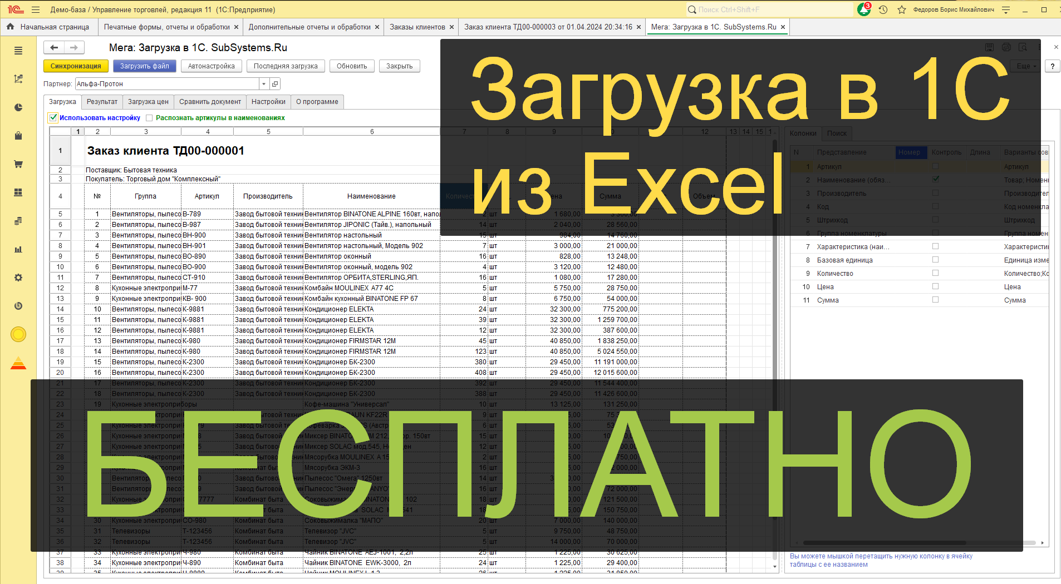Open the pie chart section in left sidebar

(x=18, y=107)
